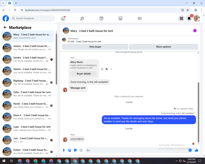The height and width of the screenshot is (164, 205).
Task: Open the account profile picture menu
Action: pos(197,18)
